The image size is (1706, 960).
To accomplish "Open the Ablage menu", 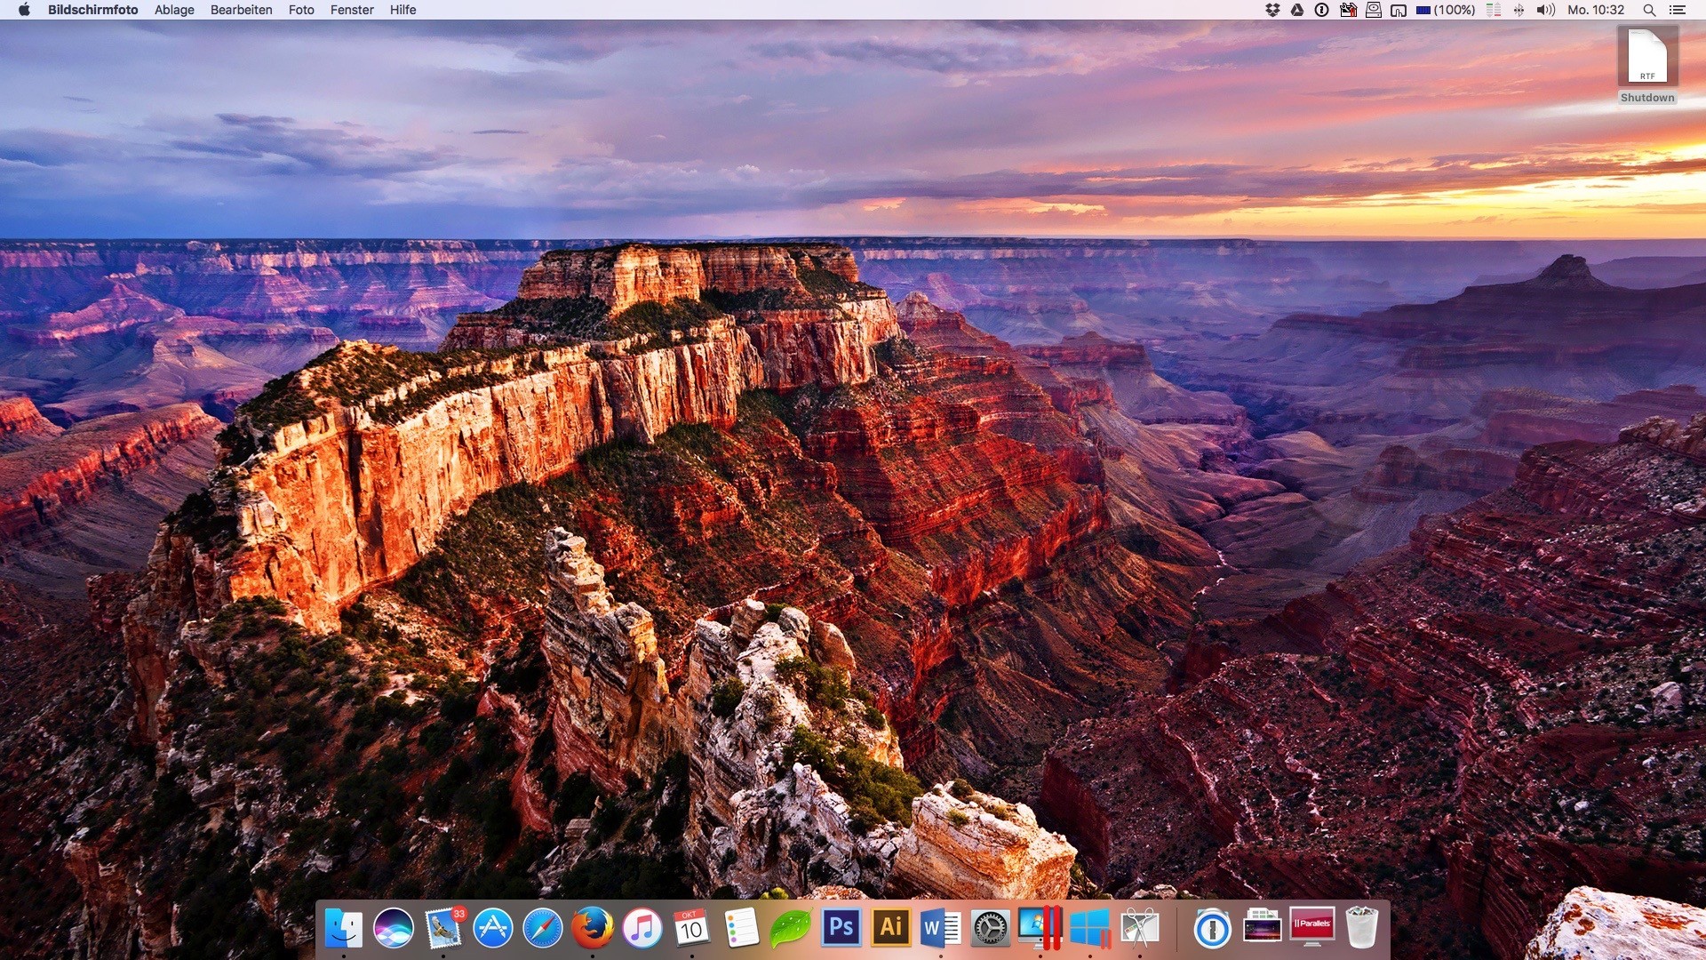I will pos(174,10).
